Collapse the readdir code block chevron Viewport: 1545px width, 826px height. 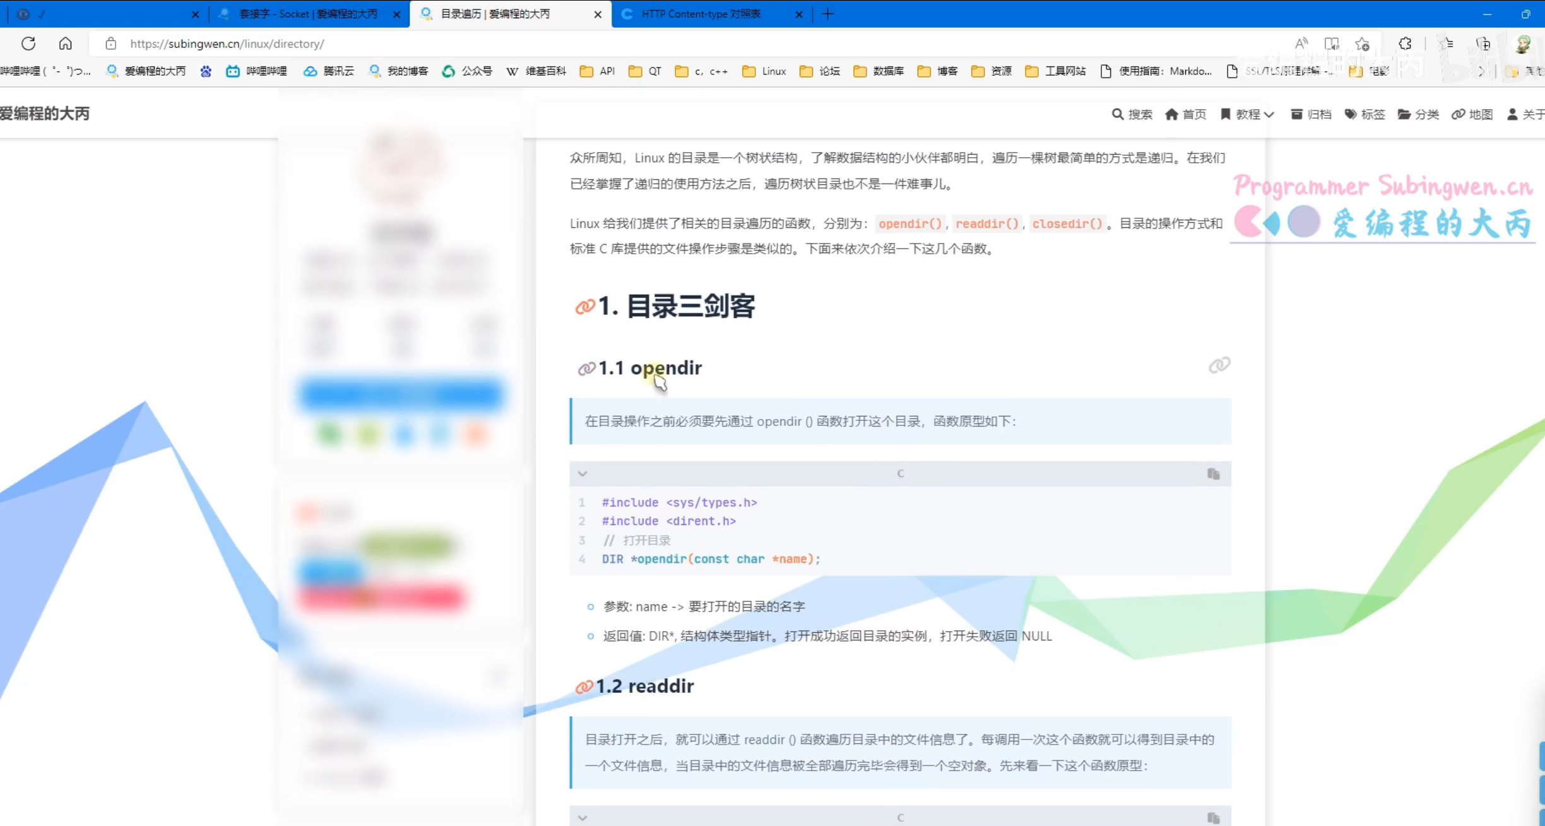[x=583, y=818]
